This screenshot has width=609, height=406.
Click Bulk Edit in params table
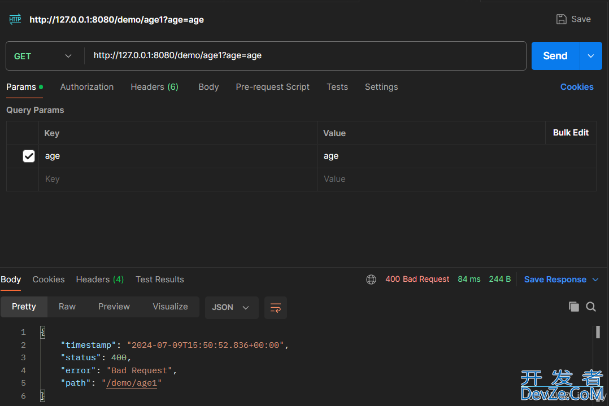click(571, 133)
